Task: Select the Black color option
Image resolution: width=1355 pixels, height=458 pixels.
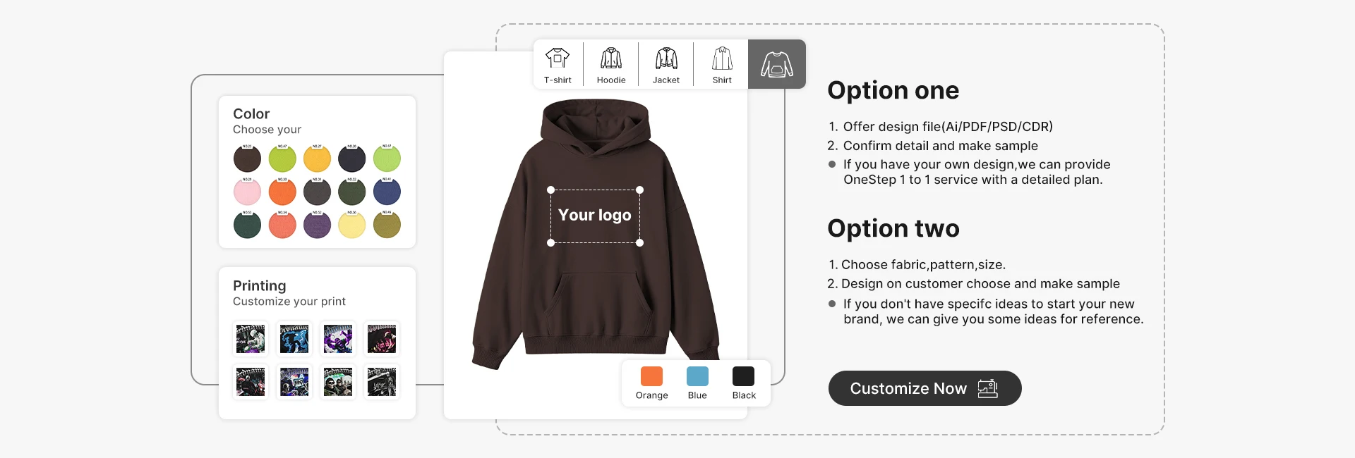Action: pos(744,383)
